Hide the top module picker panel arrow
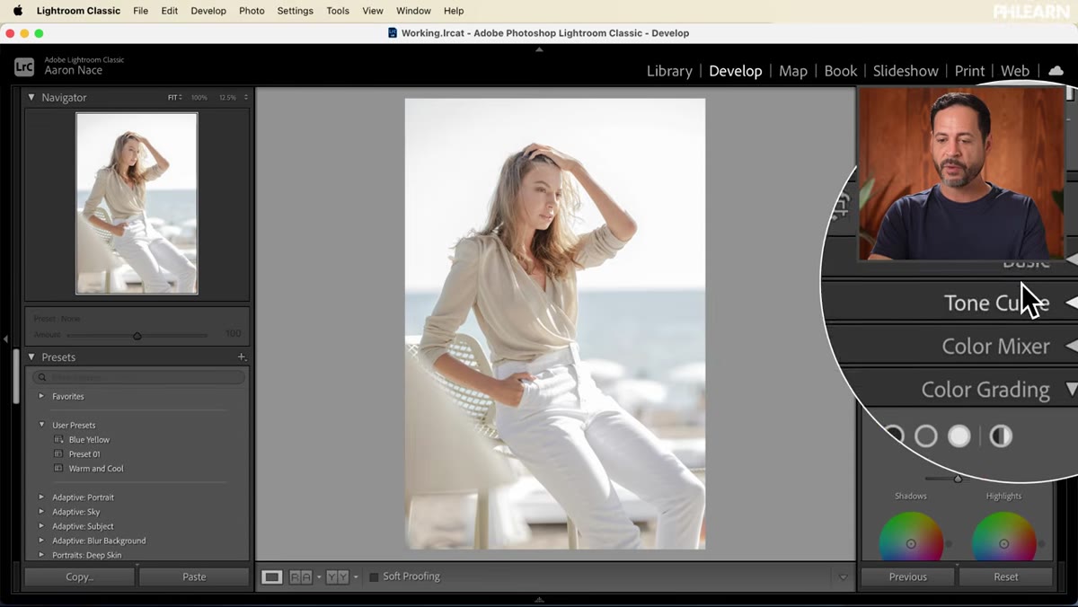The width and height of the screenshot is (1078, 607). click(x=539, y=49)
